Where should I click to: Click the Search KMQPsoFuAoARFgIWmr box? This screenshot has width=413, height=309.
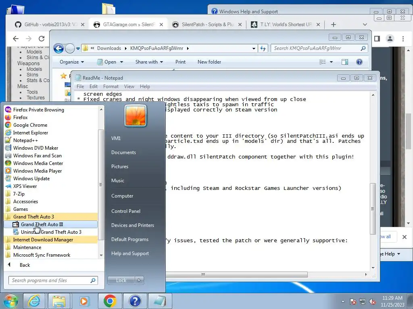[319, 48]
